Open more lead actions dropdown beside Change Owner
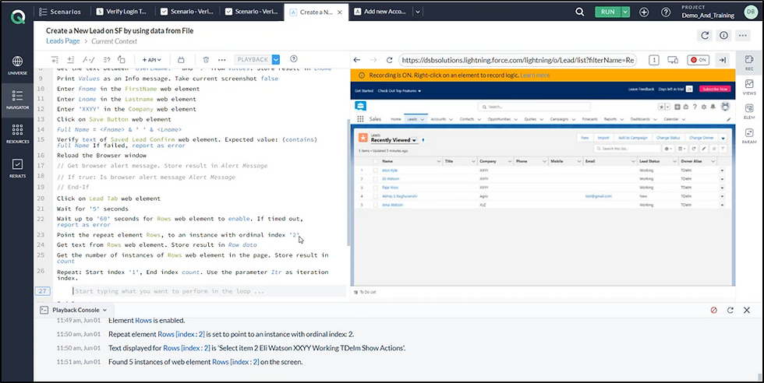The image size is (764, 383). pos(723,138)
